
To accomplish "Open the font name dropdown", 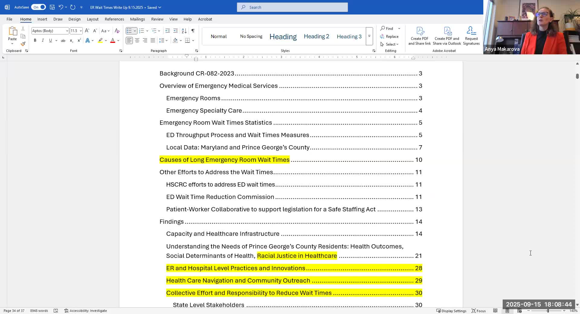I will 67,31.
